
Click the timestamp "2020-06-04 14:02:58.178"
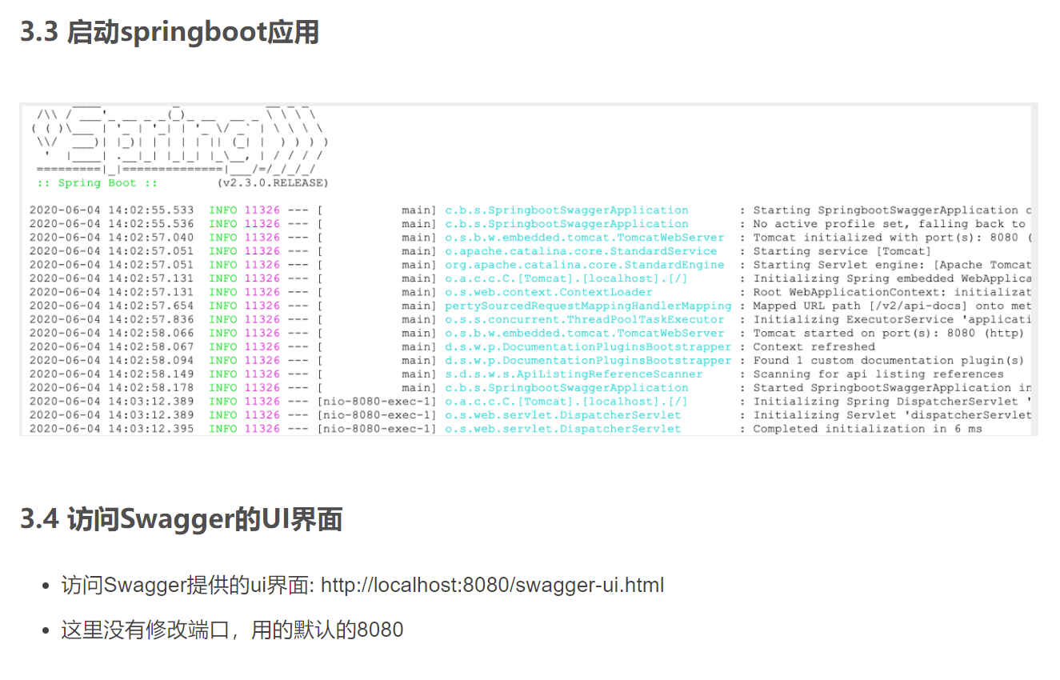point(112,387)
